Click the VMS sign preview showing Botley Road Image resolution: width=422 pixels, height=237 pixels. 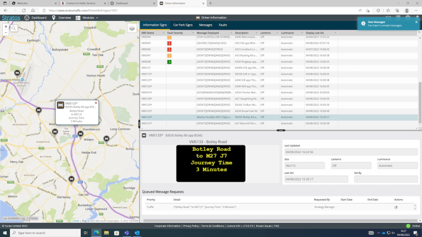211,163
